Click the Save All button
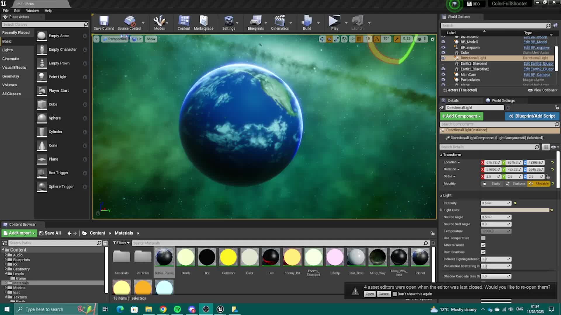 (x=50, y=233)
